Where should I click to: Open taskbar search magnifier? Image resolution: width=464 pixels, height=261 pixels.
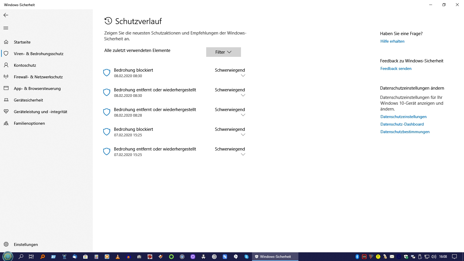pyautogui.click(x=21, y=257)
